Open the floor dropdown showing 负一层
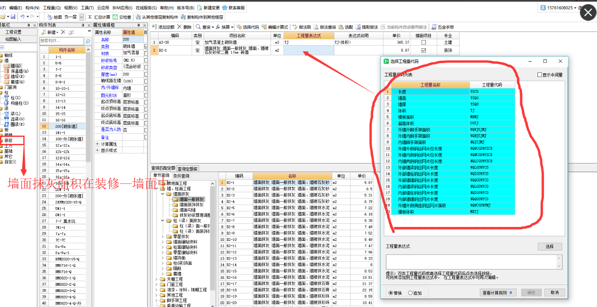Screen dimensions: 597x307 (82, 17)
